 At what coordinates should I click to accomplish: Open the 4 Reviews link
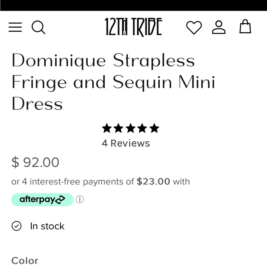tap(126, 143)
